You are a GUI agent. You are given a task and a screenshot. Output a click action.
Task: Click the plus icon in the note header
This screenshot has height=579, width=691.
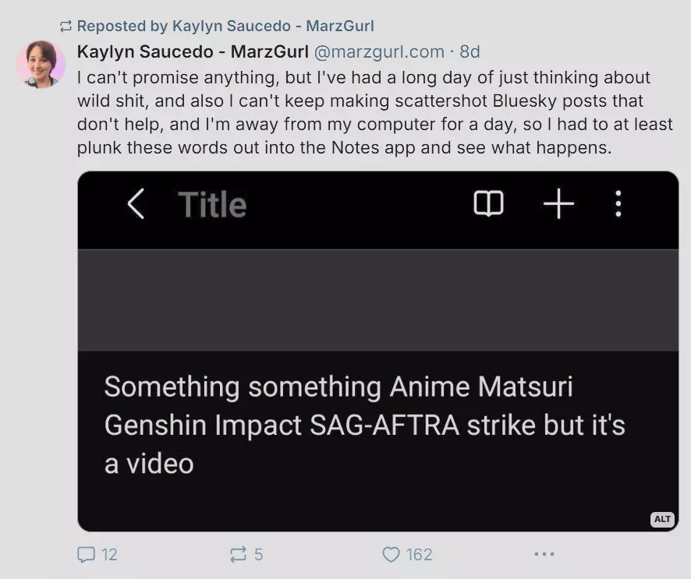[x=558, y=203]
